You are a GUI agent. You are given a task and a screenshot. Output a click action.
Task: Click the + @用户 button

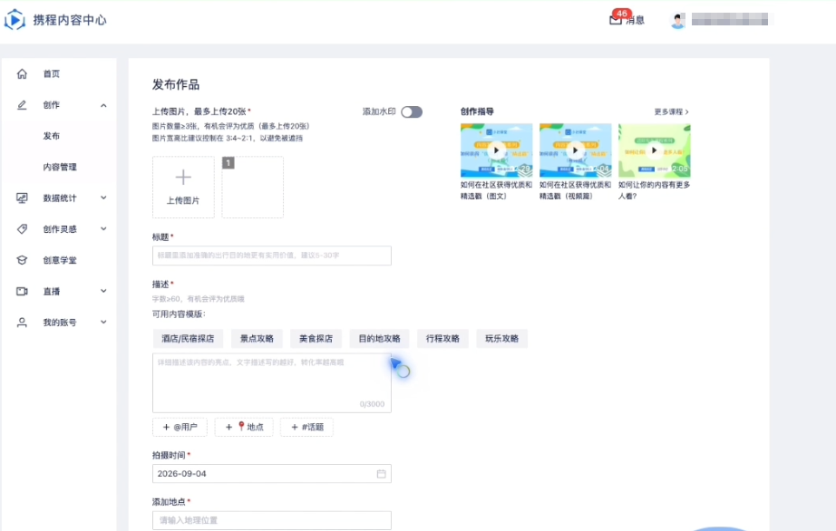coord(180,427)
